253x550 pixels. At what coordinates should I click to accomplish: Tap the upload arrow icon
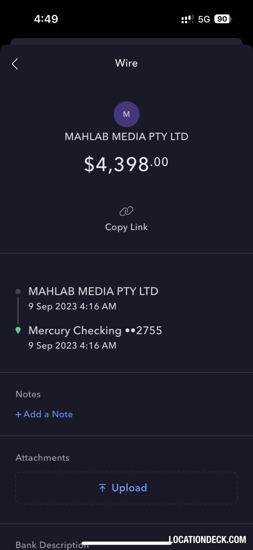[x=102, y=488]
